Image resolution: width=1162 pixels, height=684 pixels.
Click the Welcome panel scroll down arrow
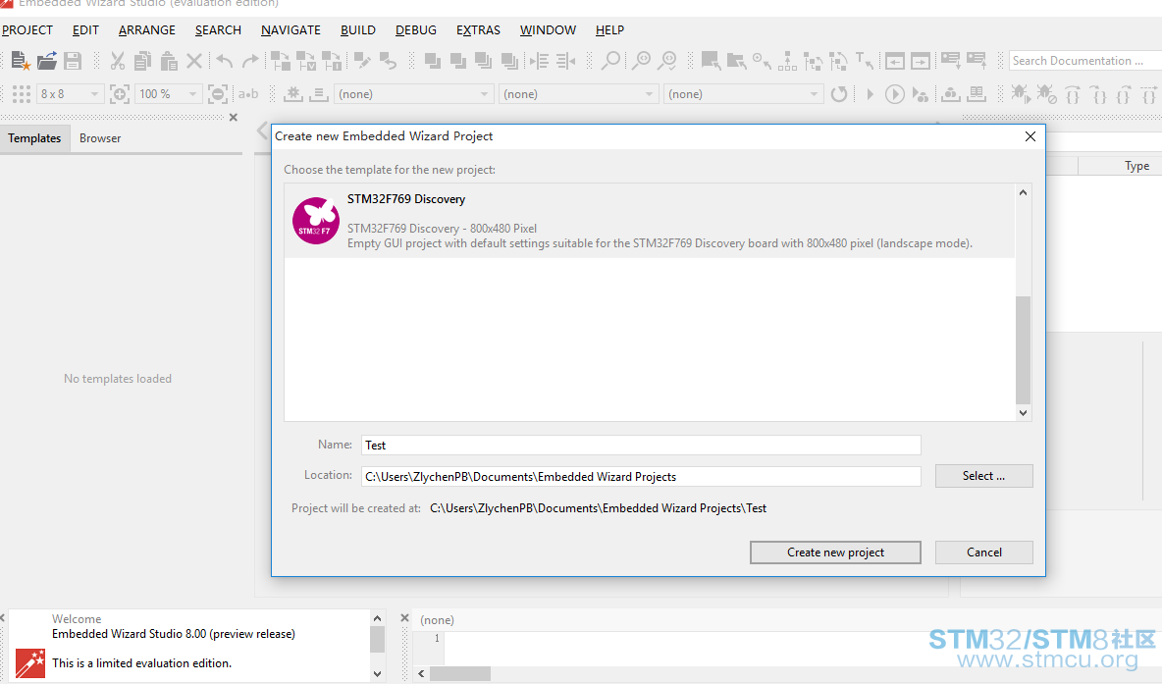tap(377, 673)
